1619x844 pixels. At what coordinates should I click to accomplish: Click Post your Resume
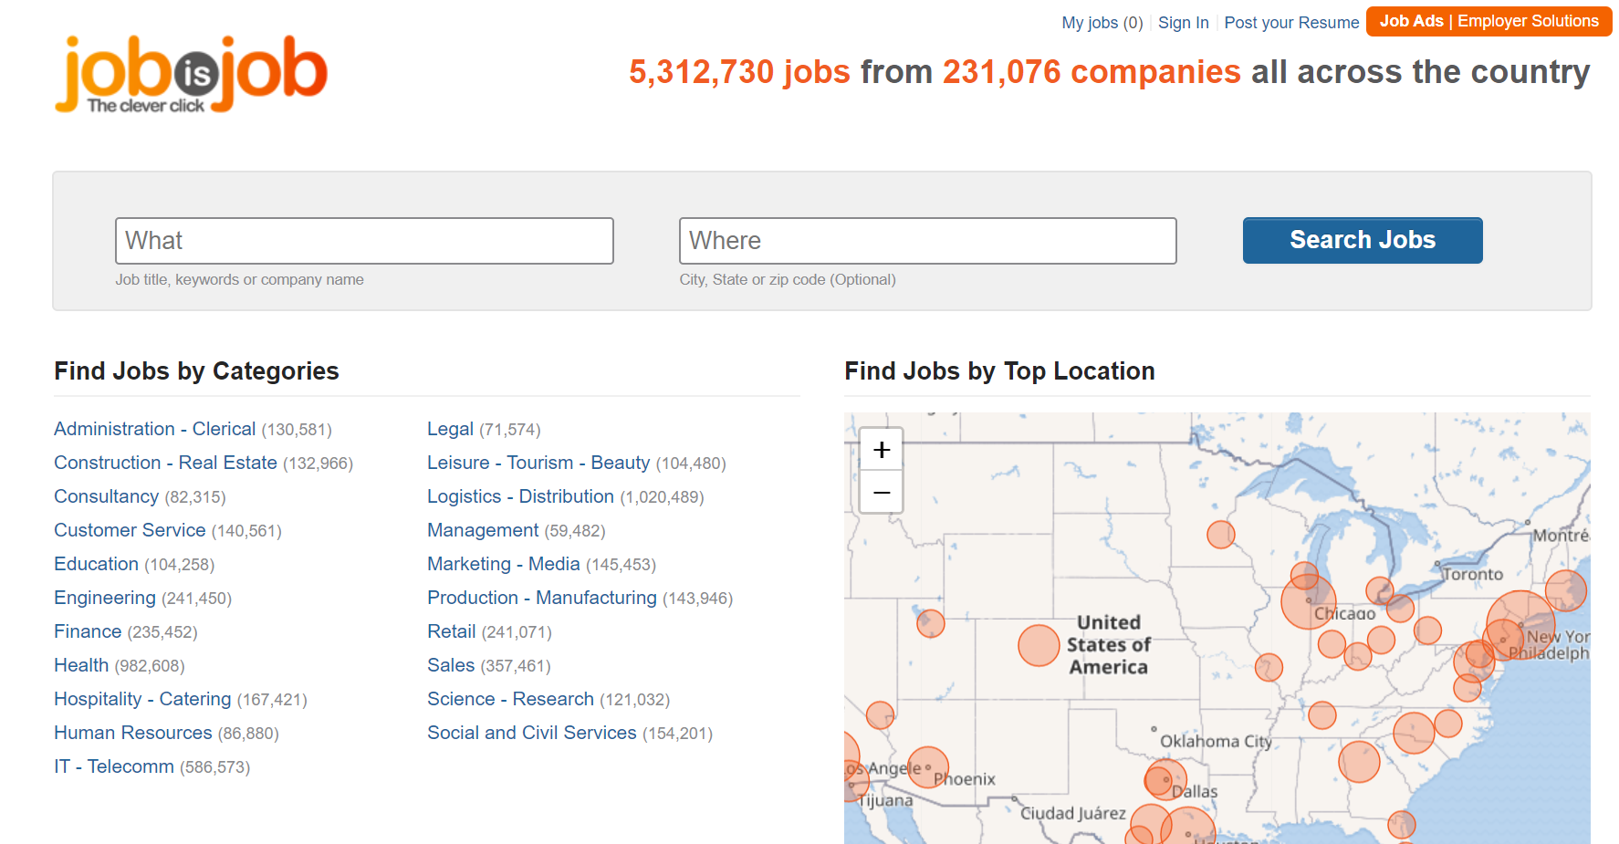1291,22
